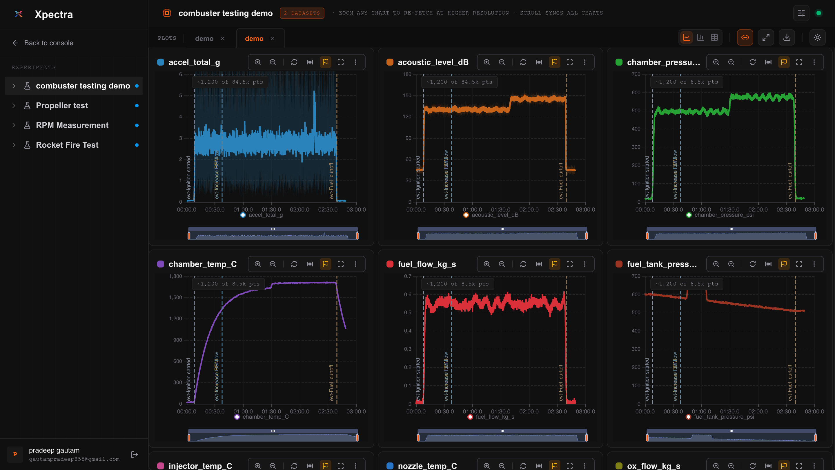The height and width of the screenshot is (470, 835).
Task: Close the active orange demo tab
Action: click(x=272, y=39)
